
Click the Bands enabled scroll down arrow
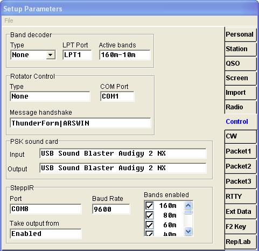(x=188, y=231)
